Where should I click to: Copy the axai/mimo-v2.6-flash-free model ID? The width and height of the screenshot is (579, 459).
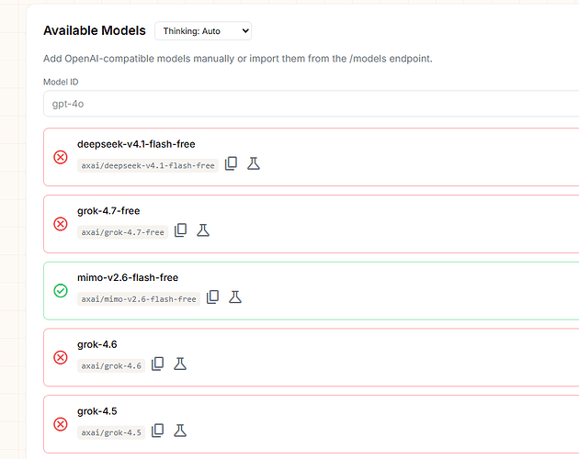[x=212, y=297]
